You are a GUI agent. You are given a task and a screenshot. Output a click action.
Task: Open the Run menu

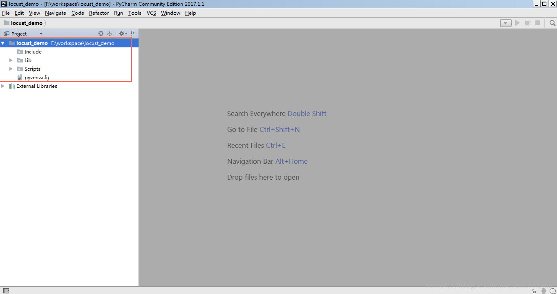coord(119,13)
